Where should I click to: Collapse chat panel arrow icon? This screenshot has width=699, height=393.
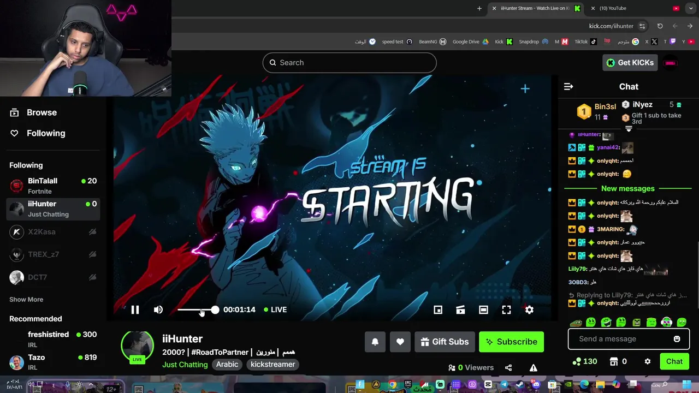click(x=568, y=86)
